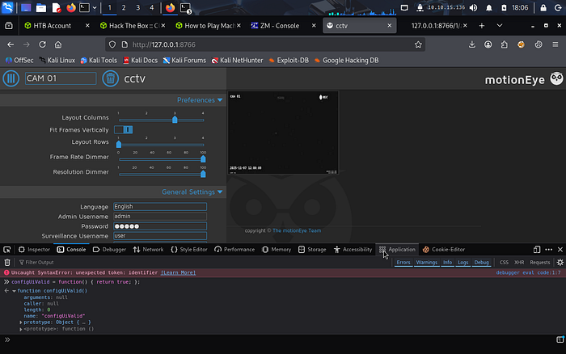Click the motionEye settings panel toggle icon
Screen dimensions: 566x354
(11, 78)
